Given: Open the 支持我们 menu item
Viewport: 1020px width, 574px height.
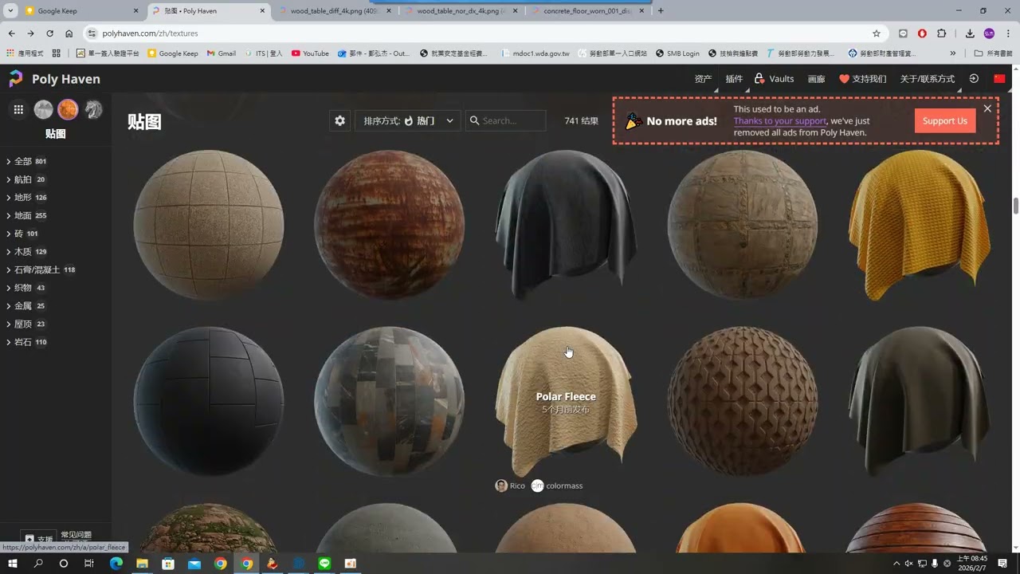Looking at the screenshot, I should (x=863, y=79).
